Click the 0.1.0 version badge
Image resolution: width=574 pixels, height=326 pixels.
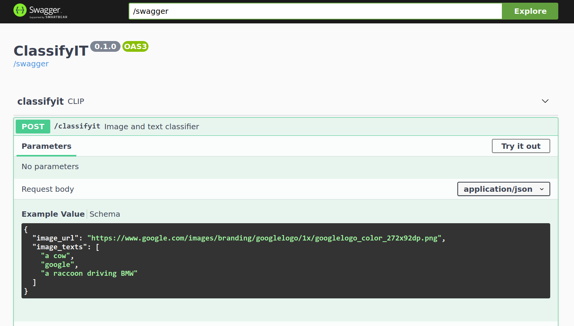(x=105, y=46)
